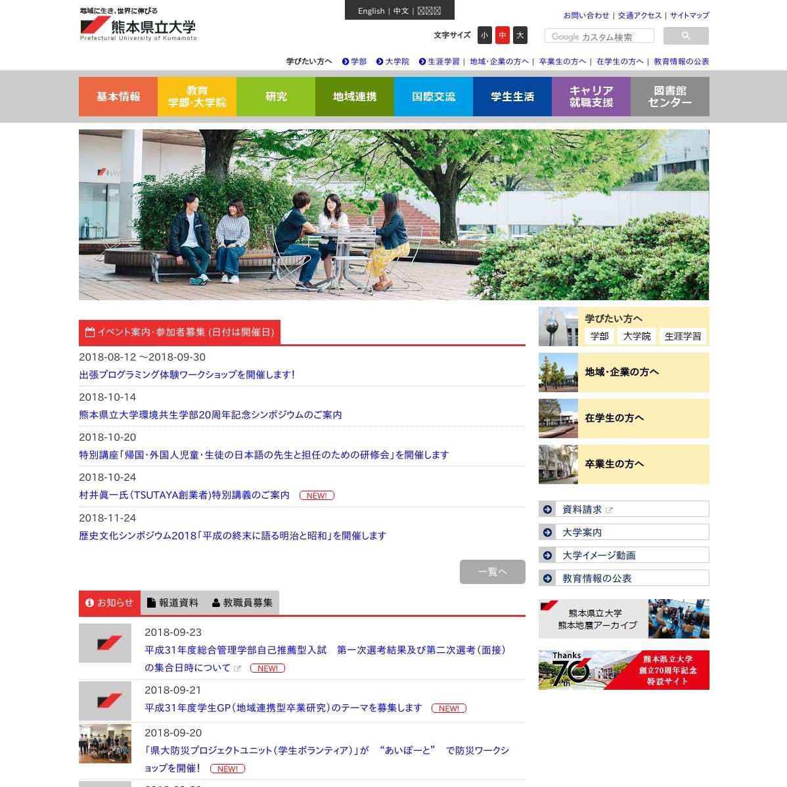Screen dimensions: 787x787
Task: Open 熊本地震アーカイブ banner
Action: click(624, 619)
